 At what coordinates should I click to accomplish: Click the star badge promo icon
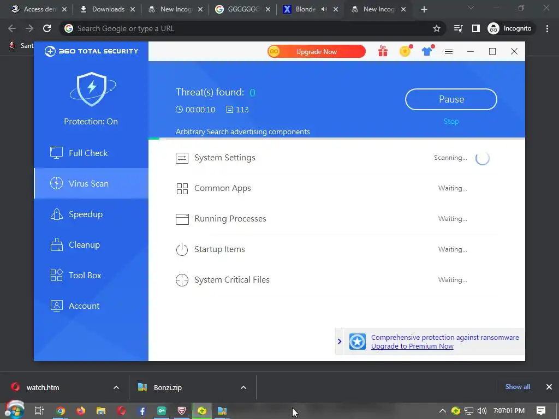pos(357,342)
